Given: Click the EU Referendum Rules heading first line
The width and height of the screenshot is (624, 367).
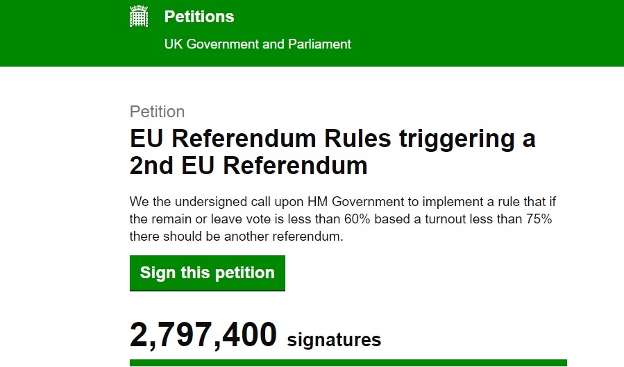Looking at the screenshot, I should pos(332,139).
